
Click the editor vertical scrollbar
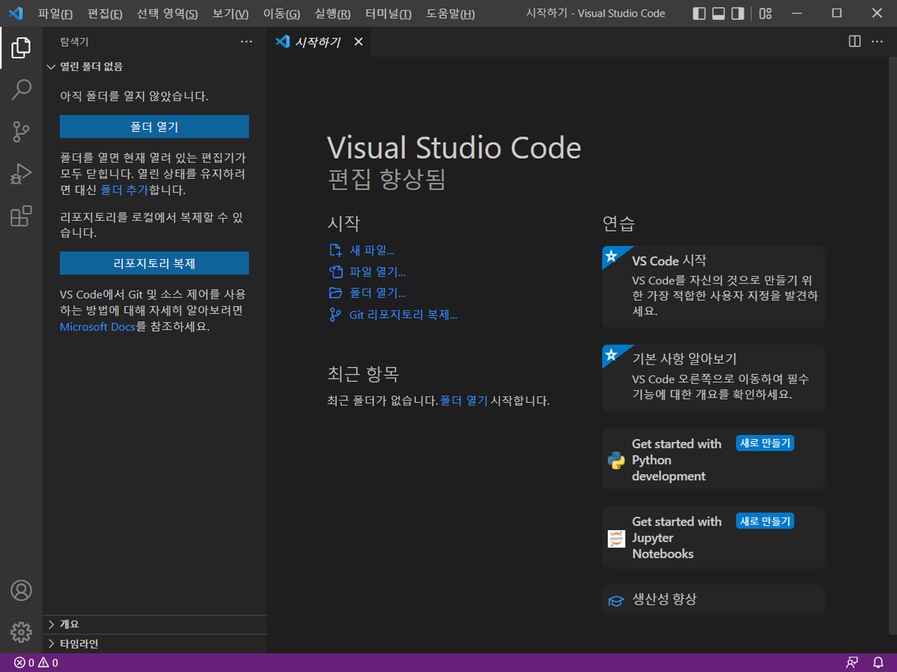892,345
